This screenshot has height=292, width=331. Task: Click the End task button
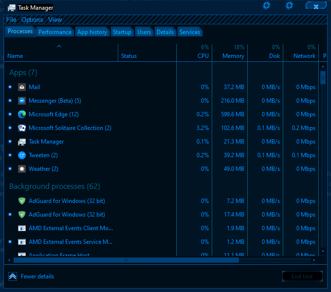tap(302, 276)
